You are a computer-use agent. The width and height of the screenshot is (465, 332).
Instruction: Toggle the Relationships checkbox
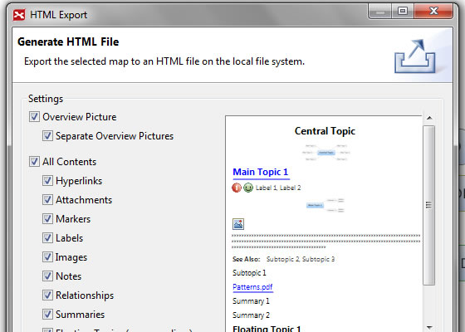coord(47,295)
